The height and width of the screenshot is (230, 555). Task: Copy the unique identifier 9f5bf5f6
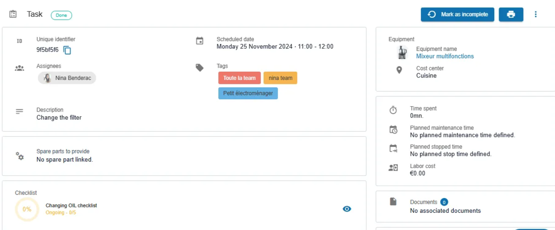[67, 50]
